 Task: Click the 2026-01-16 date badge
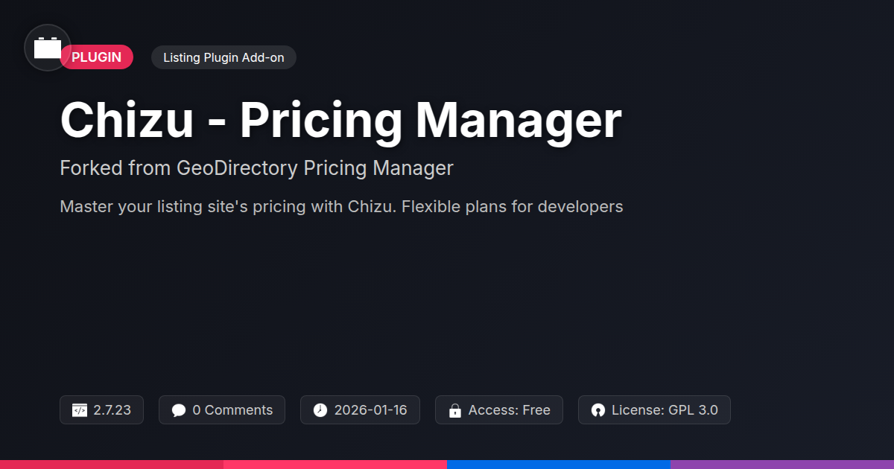[360, 410]
